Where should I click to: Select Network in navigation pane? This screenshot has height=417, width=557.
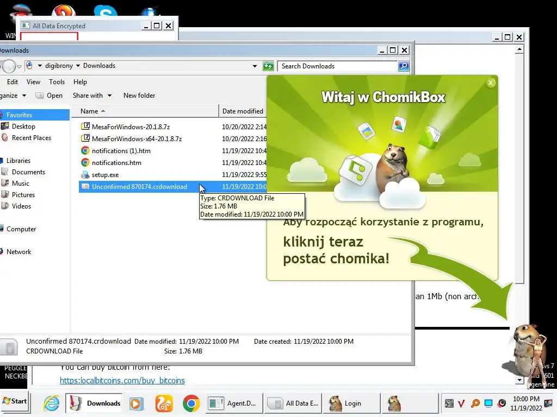pos(18,251)
